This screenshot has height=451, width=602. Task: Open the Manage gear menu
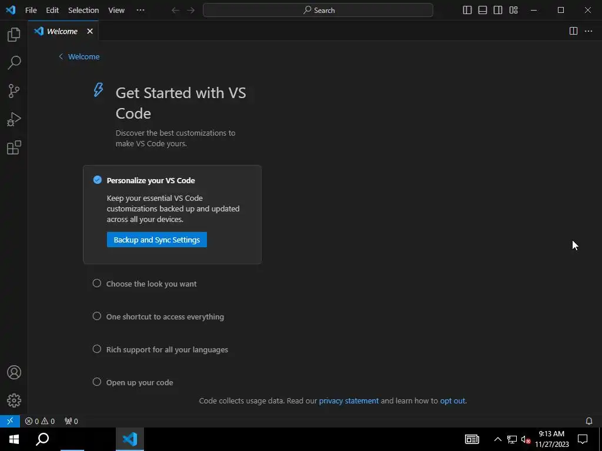(x=14, y=400)
